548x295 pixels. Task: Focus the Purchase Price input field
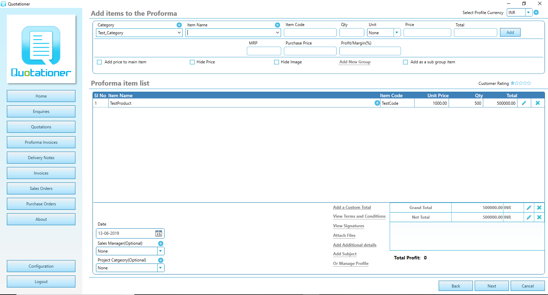pos(310,51)
